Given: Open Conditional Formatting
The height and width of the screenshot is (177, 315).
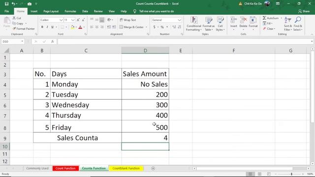Looking at the screenshot, I should pyautogui.click(x=193, y=24).
